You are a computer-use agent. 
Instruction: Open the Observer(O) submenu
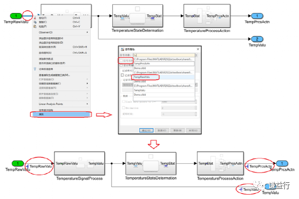click(x=61, y=32)
